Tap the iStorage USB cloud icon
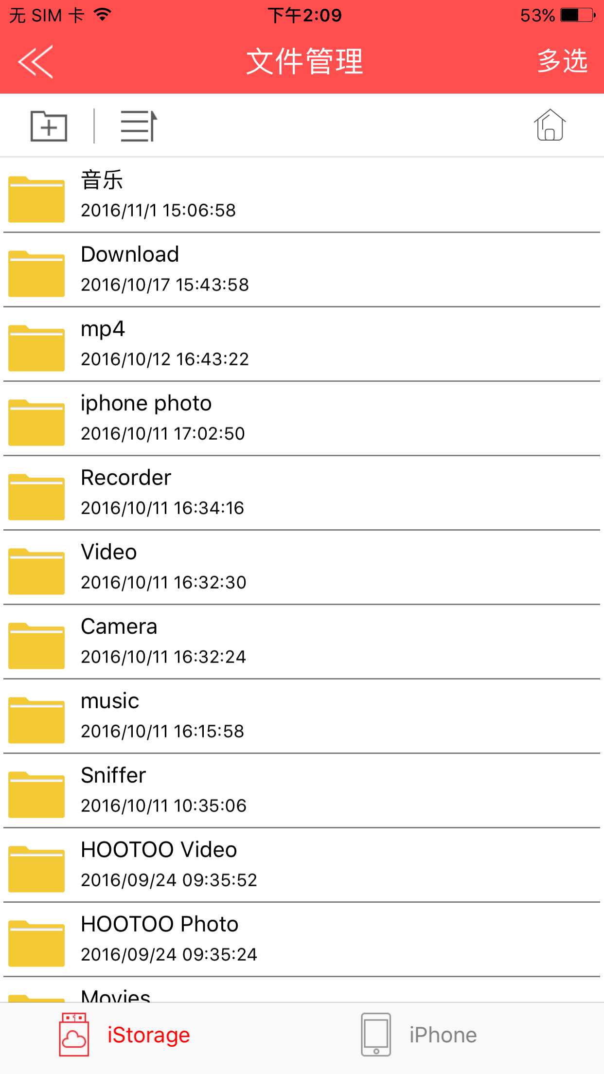The height and width of the screenshot is (1074, 604). click(x=74, y=1035)
